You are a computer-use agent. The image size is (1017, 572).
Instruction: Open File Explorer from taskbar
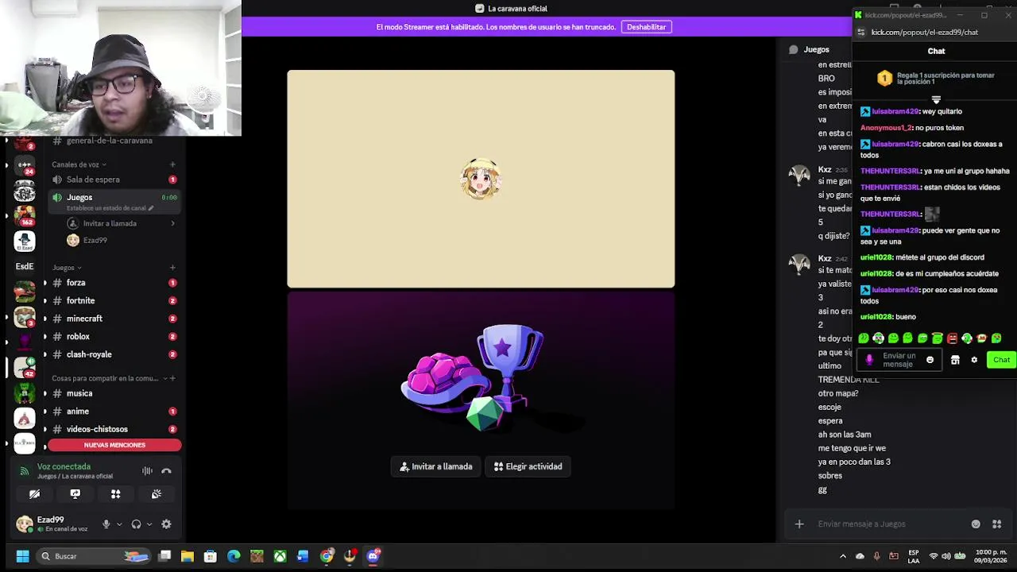pyautogui.click(x=188, y=556)
